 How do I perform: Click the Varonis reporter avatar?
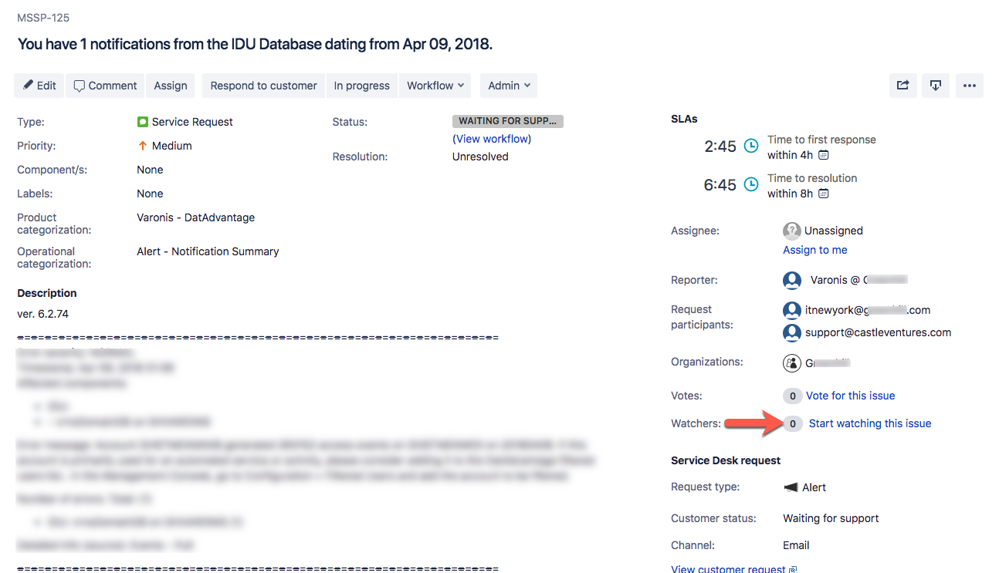[791, 280]
